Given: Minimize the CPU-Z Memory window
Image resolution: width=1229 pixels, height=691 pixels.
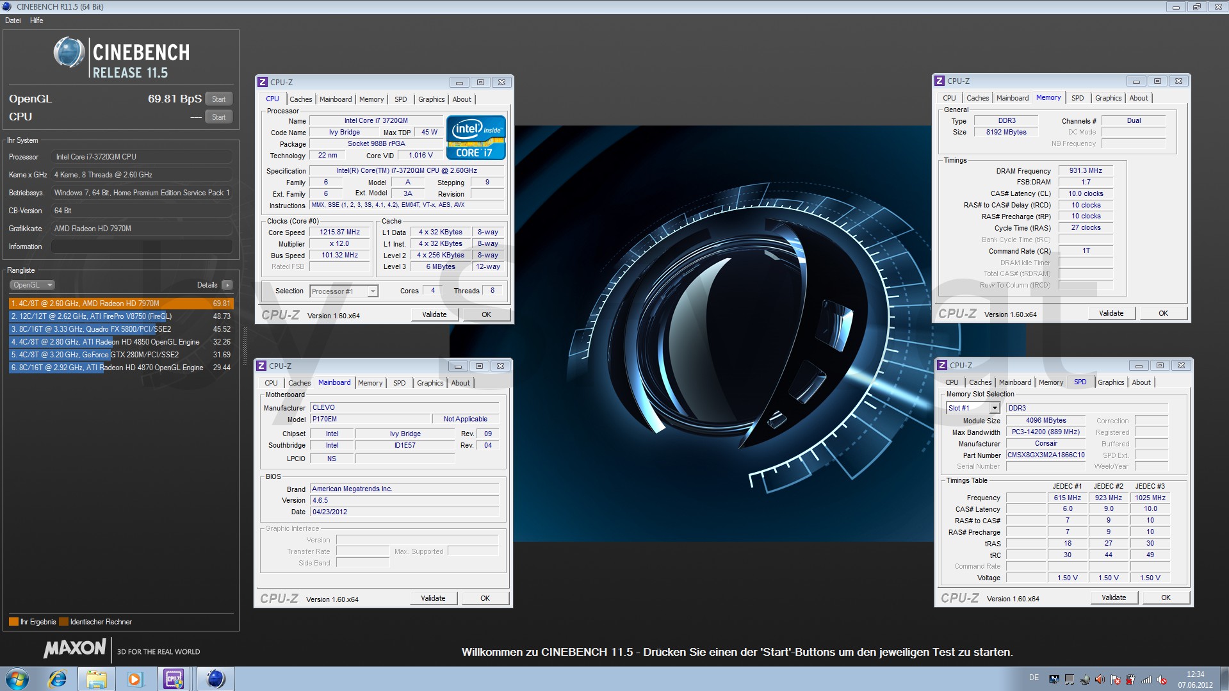Looking at the screenshot, I should (x=1136, y=81).
